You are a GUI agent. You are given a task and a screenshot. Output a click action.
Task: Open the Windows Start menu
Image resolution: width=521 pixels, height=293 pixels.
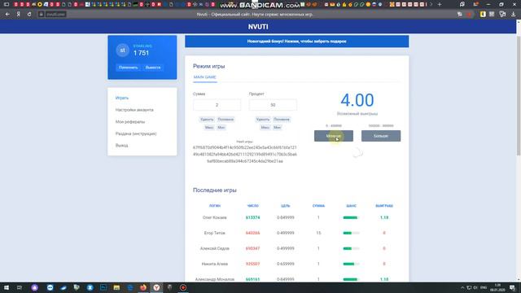click(x=7, y=287)
